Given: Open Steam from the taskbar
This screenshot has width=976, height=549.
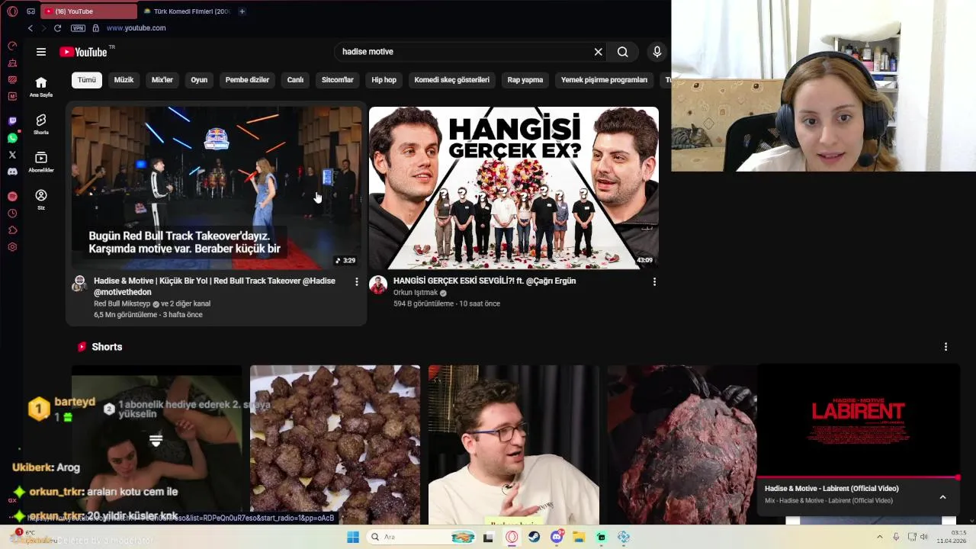Looking at the screenshot, I should pos(534,537).
